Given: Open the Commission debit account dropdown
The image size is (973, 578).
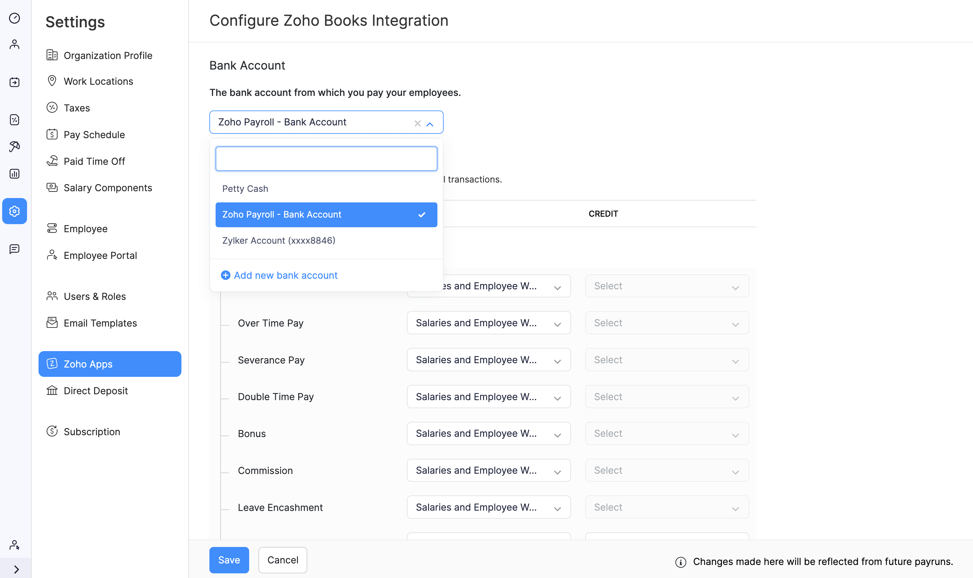Looking at the screenshot, I should coord(488,470).
